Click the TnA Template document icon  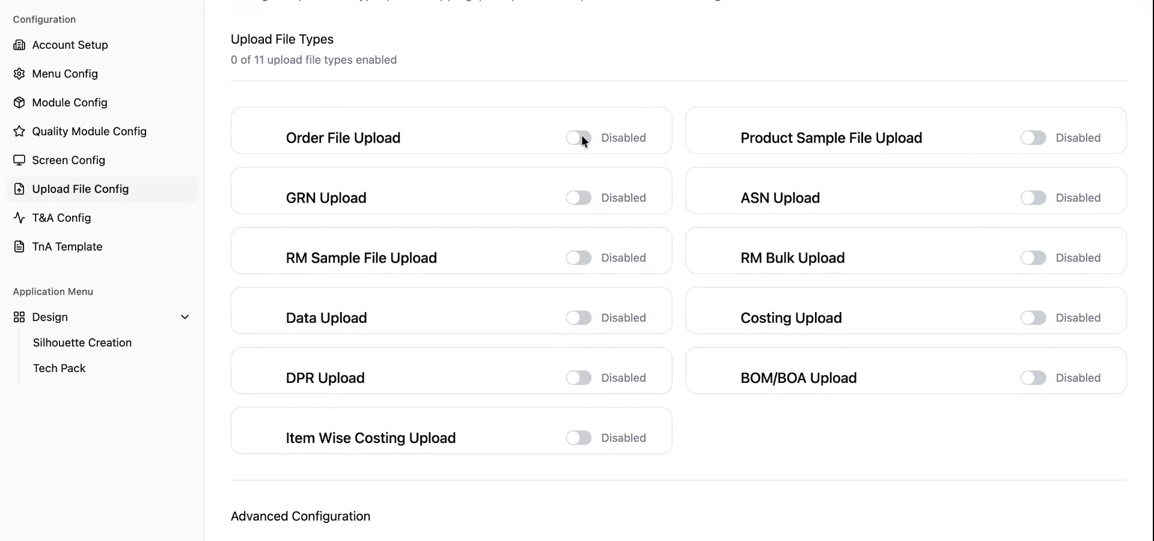coord(19,247)
